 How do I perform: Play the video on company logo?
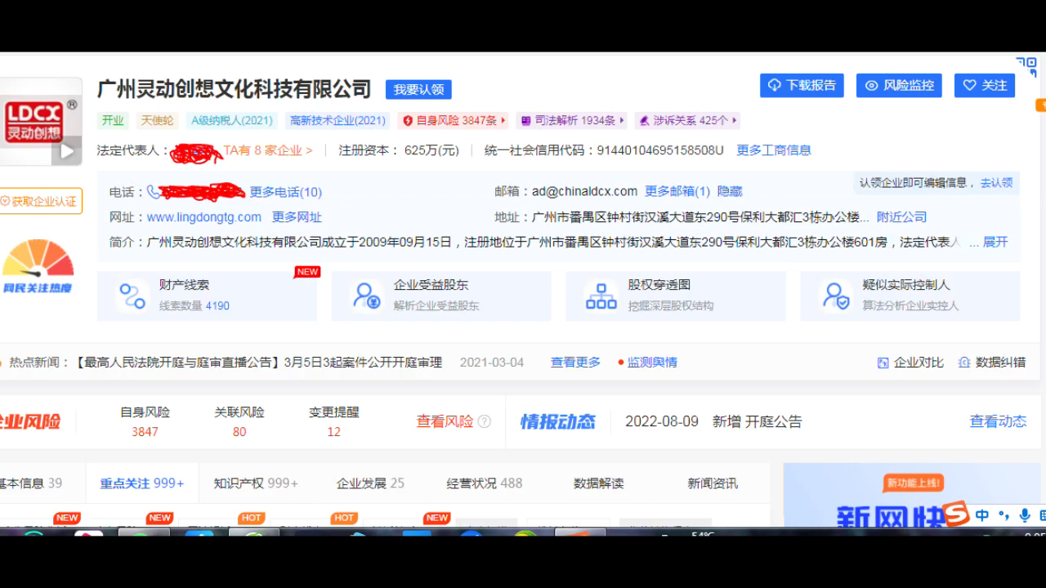click(67, 151)
